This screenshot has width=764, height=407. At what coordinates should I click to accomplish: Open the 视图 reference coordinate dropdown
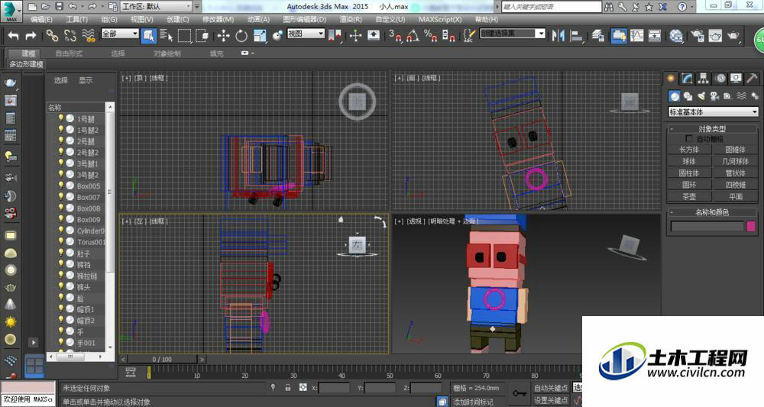click(306, 34)
